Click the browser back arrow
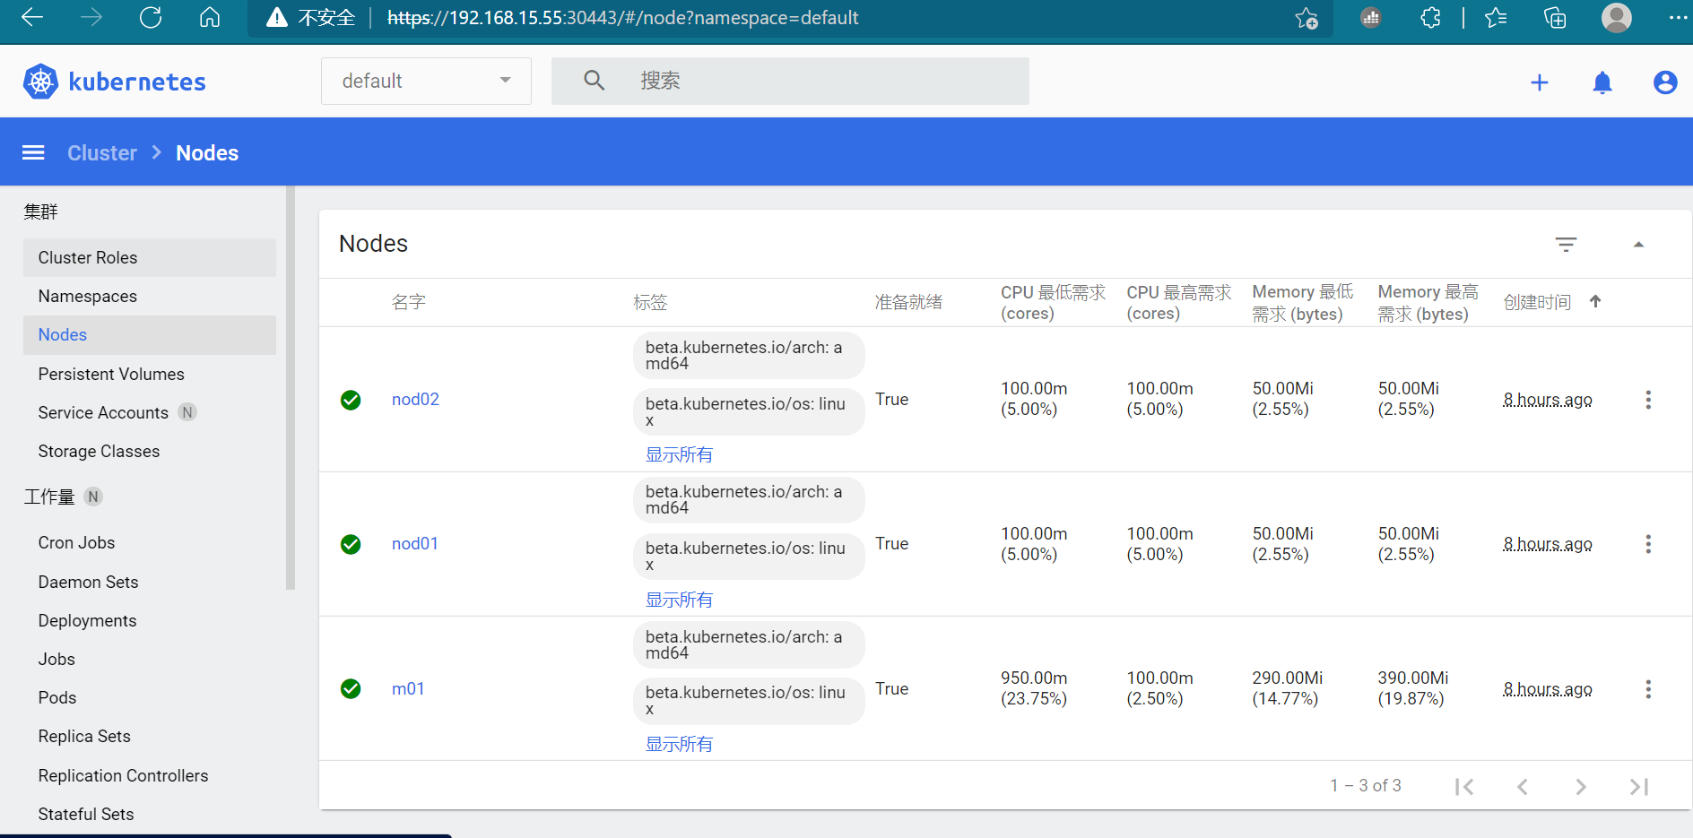 tap(32, 18)
